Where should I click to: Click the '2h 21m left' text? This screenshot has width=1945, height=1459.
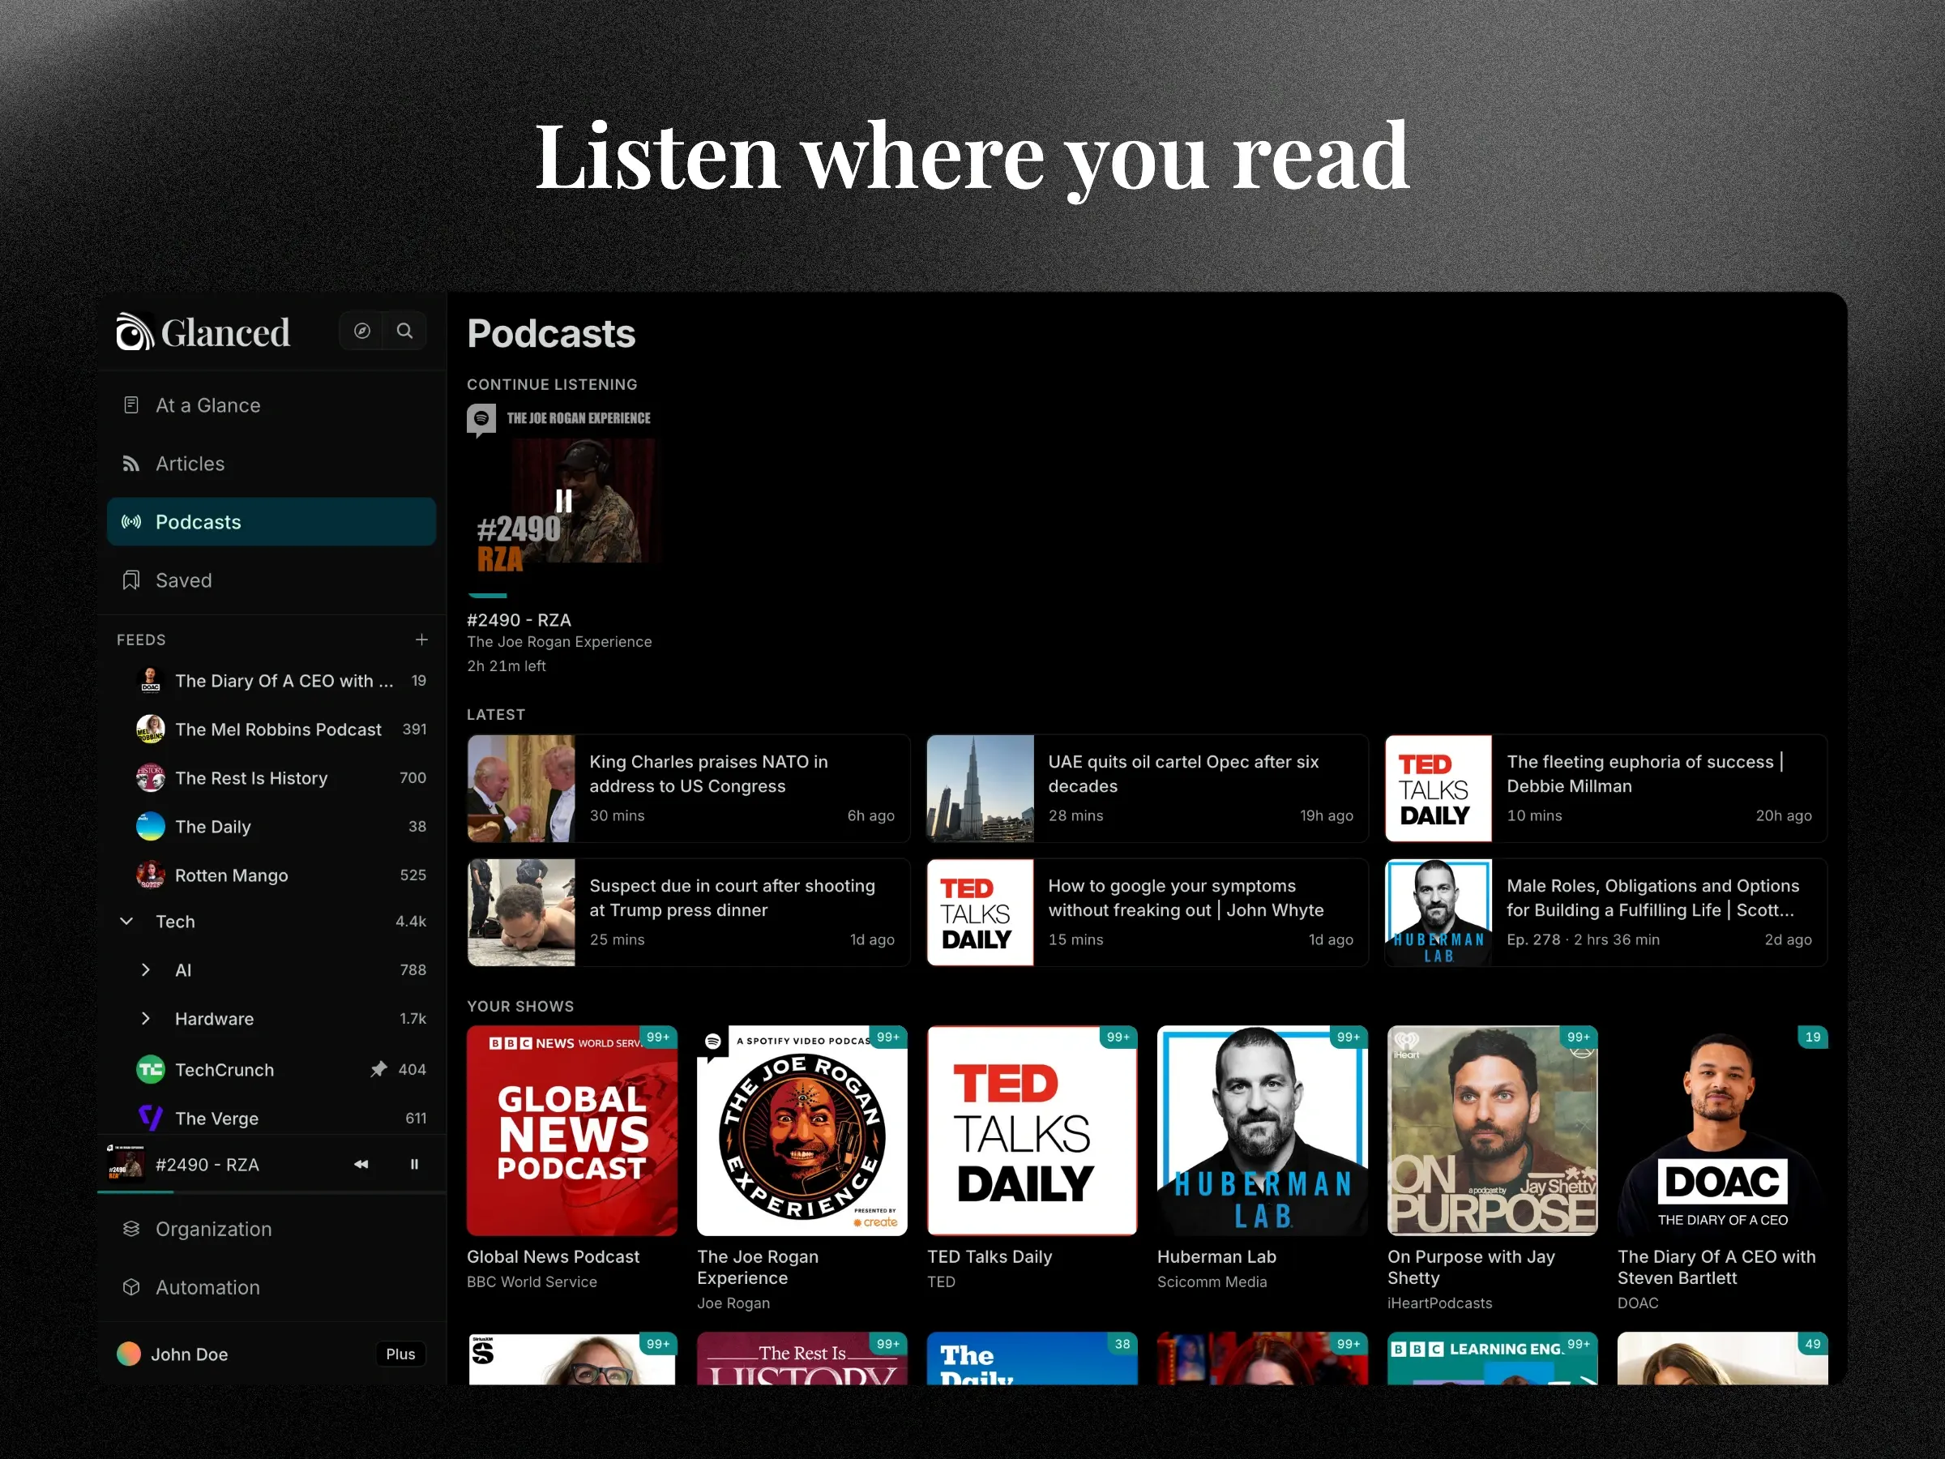pyautogui.click(x=507, y=665)
